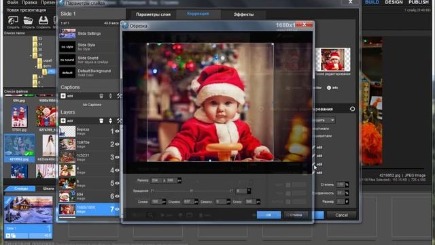Click the captions tools wrench icon
The image size is (435, 245).
[x=119, y=96]
